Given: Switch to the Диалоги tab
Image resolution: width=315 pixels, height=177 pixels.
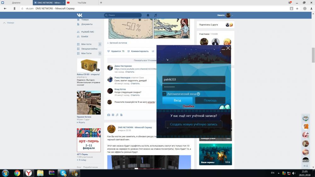Looking at the screenshot, I should coord(16,3).
